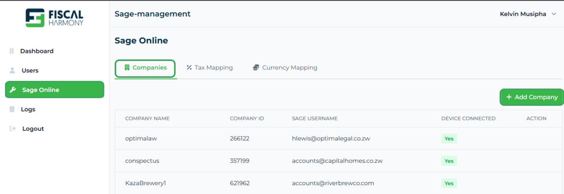Switch to the Currency Mapping tab

click(285, 67)
